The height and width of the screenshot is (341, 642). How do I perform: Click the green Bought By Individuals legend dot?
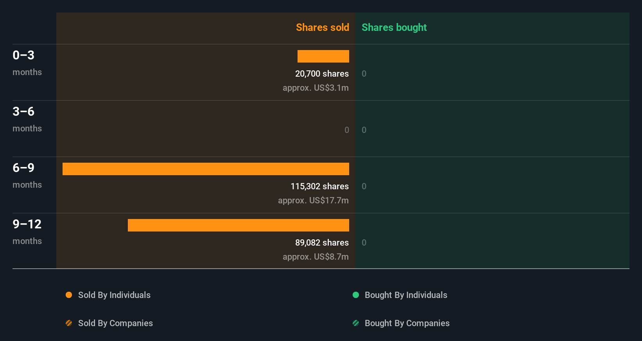[x=356, y=295]
